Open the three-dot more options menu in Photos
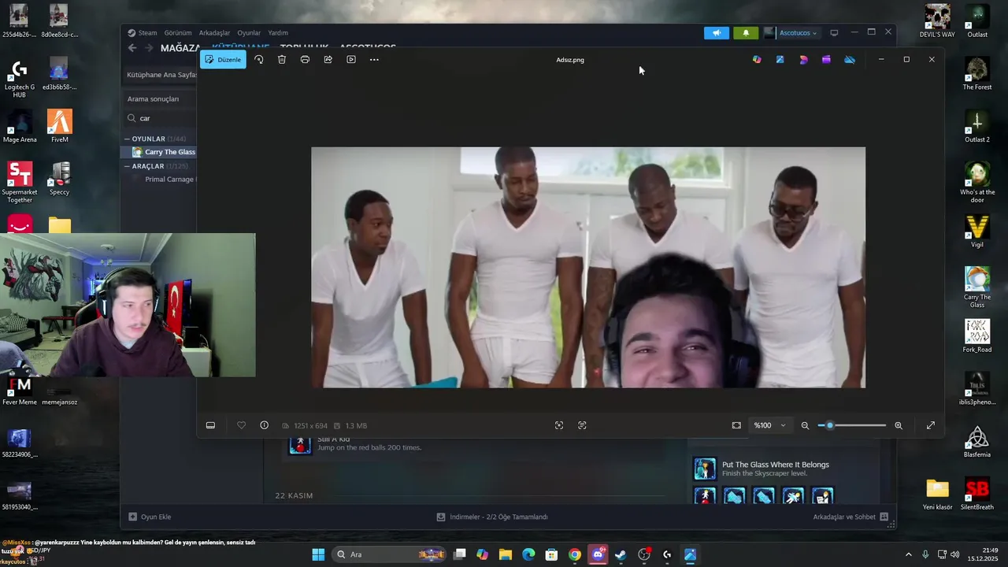 (x=374, y=60)
